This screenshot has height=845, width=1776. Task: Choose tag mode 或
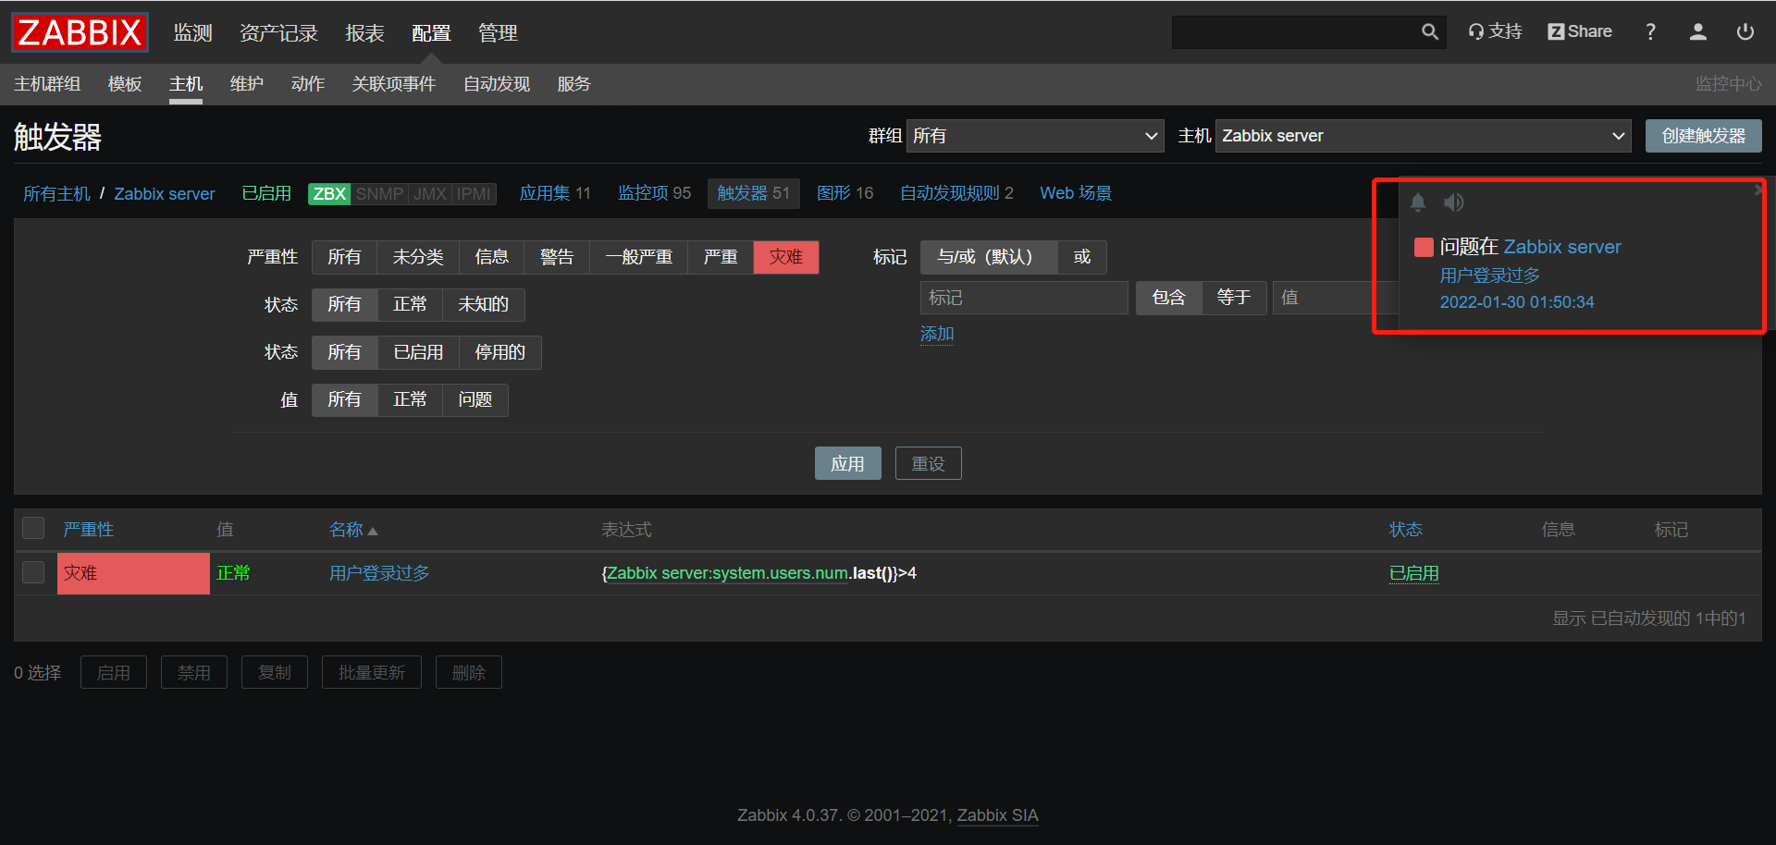tap(1082, 257)
